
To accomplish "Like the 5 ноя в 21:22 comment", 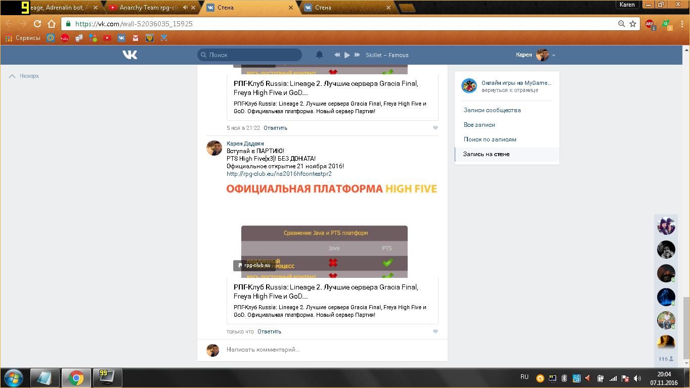I will 435,128.
